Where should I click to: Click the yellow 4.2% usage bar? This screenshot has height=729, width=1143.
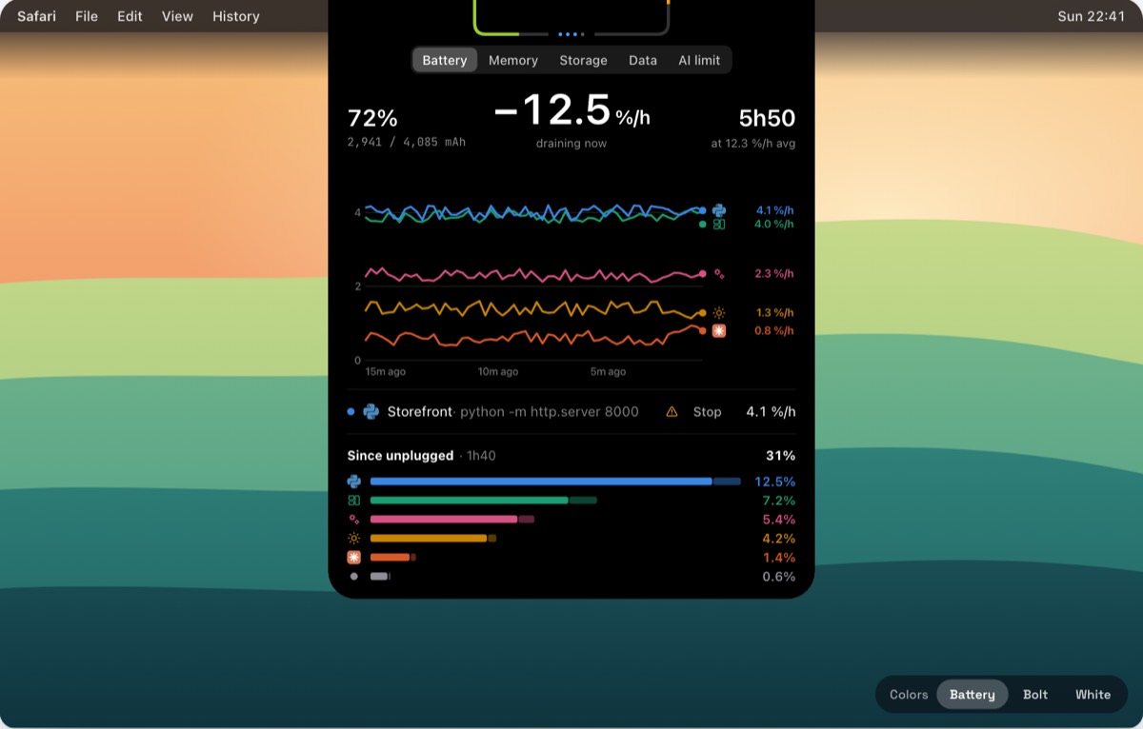click(433, 539)
